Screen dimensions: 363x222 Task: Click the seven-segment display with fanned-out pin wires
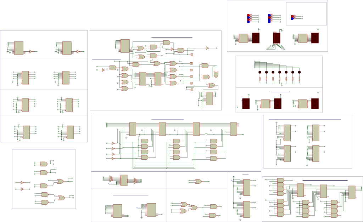click(275, 38)
